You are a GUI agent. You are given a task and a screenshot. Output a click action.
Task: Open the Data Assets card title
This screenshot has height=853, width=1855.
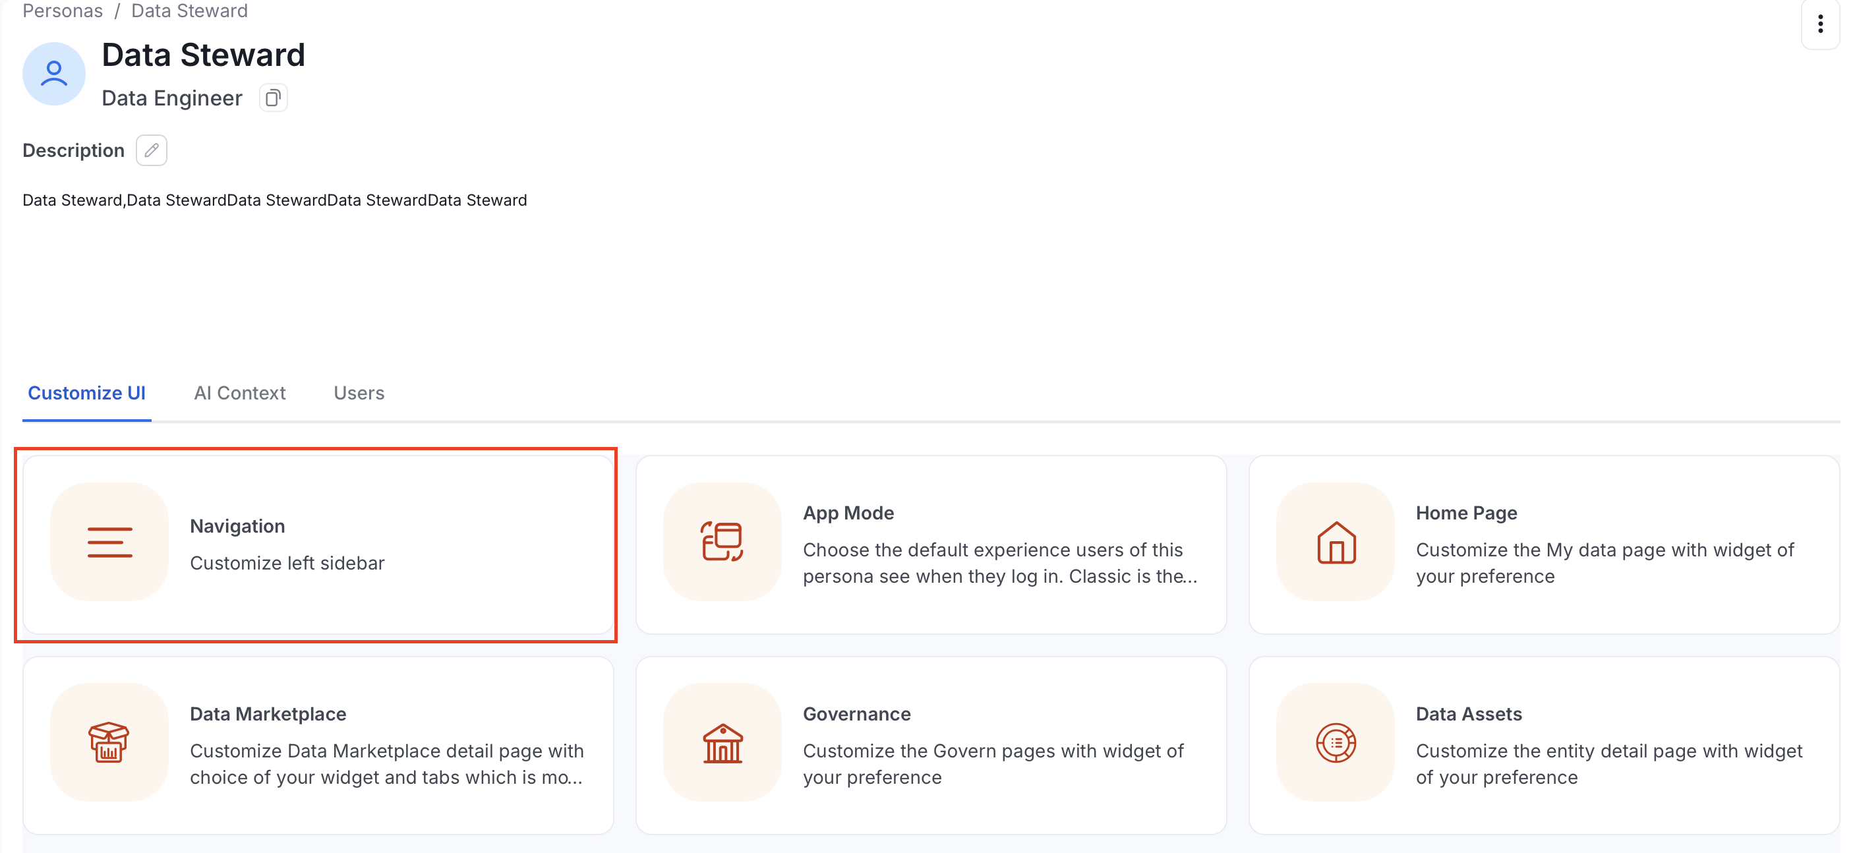[1468, 714]
